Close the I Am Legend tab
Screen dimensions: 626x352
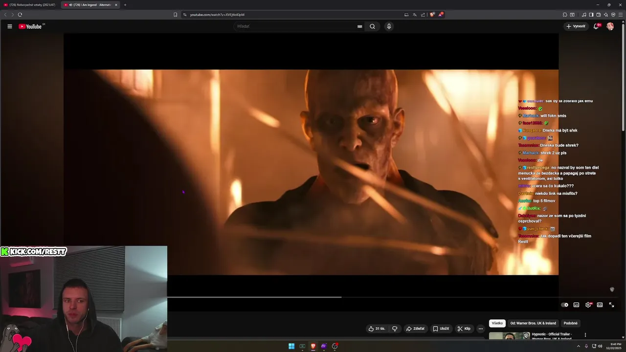tap(116, 5)
